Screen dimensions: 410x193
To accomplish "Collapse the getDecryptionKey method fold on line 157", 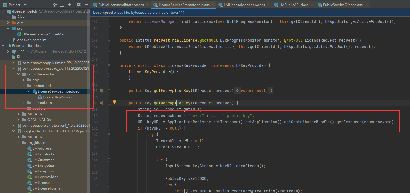I will (x=109, y=103).
